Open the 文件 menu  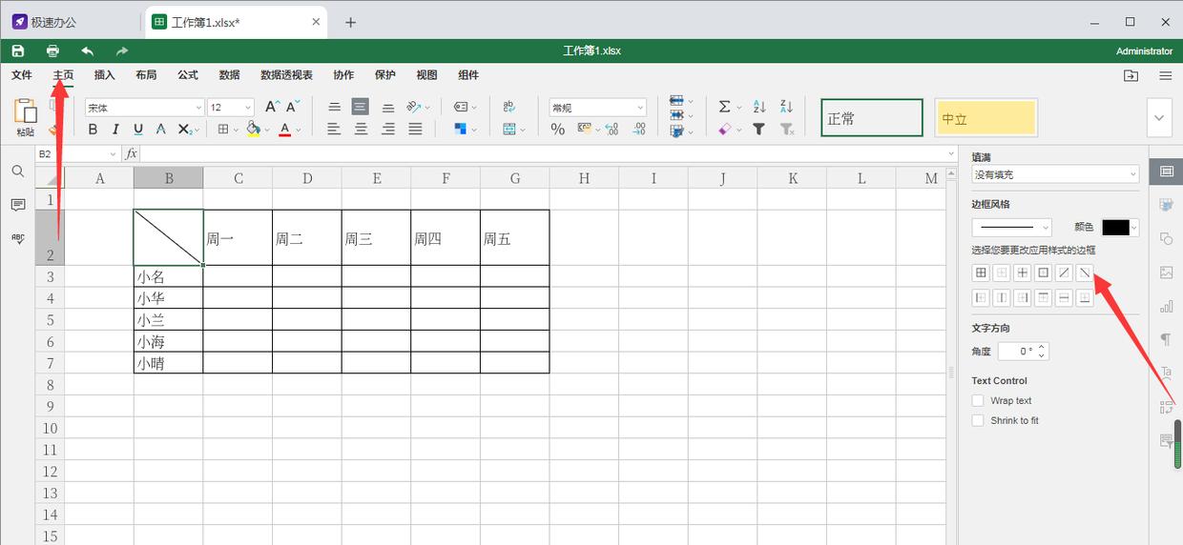point(21,75)
